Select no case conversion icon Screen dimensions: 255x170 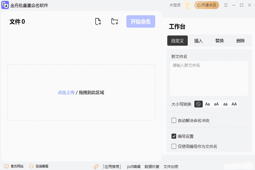pos(198,104)
